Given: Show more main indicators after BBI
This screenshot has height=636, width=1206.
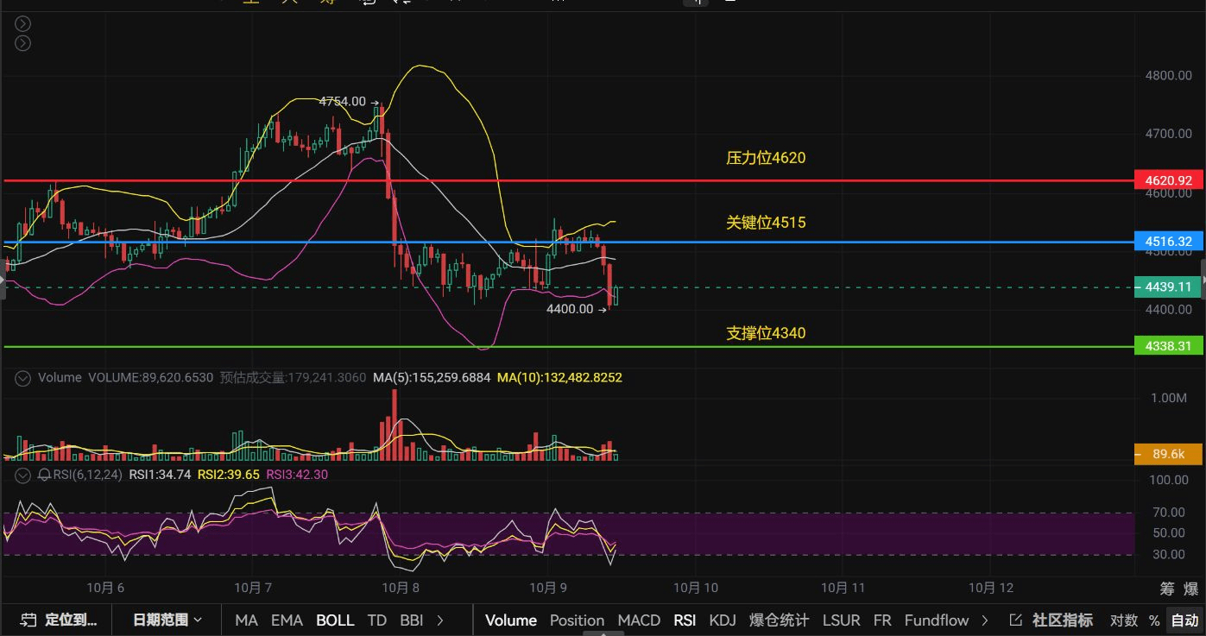Looking at the screenshot, I should point(441,620).
